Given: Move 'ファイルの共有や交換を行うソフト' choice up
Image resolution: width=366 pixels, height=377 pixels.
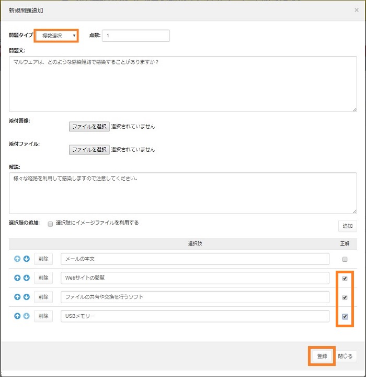Looking at the screenshot, I should tap(17, 297).
